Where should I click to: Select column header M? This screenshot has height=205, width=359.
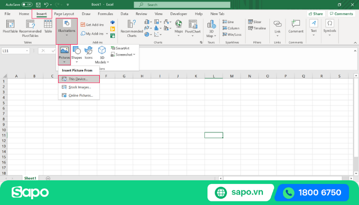232,76
